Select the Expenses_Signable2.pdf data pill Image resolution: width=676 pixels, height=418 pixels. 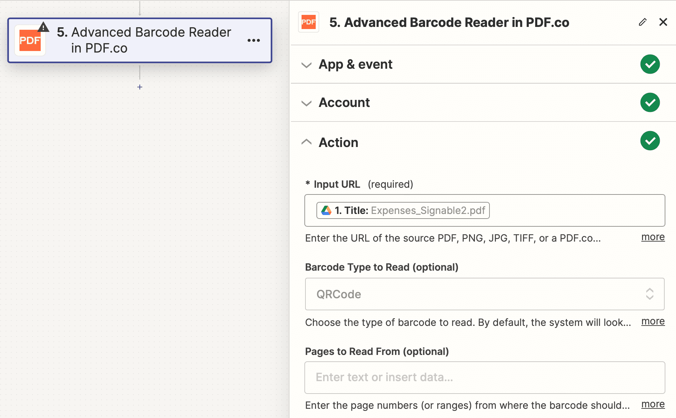click(402, 210)
